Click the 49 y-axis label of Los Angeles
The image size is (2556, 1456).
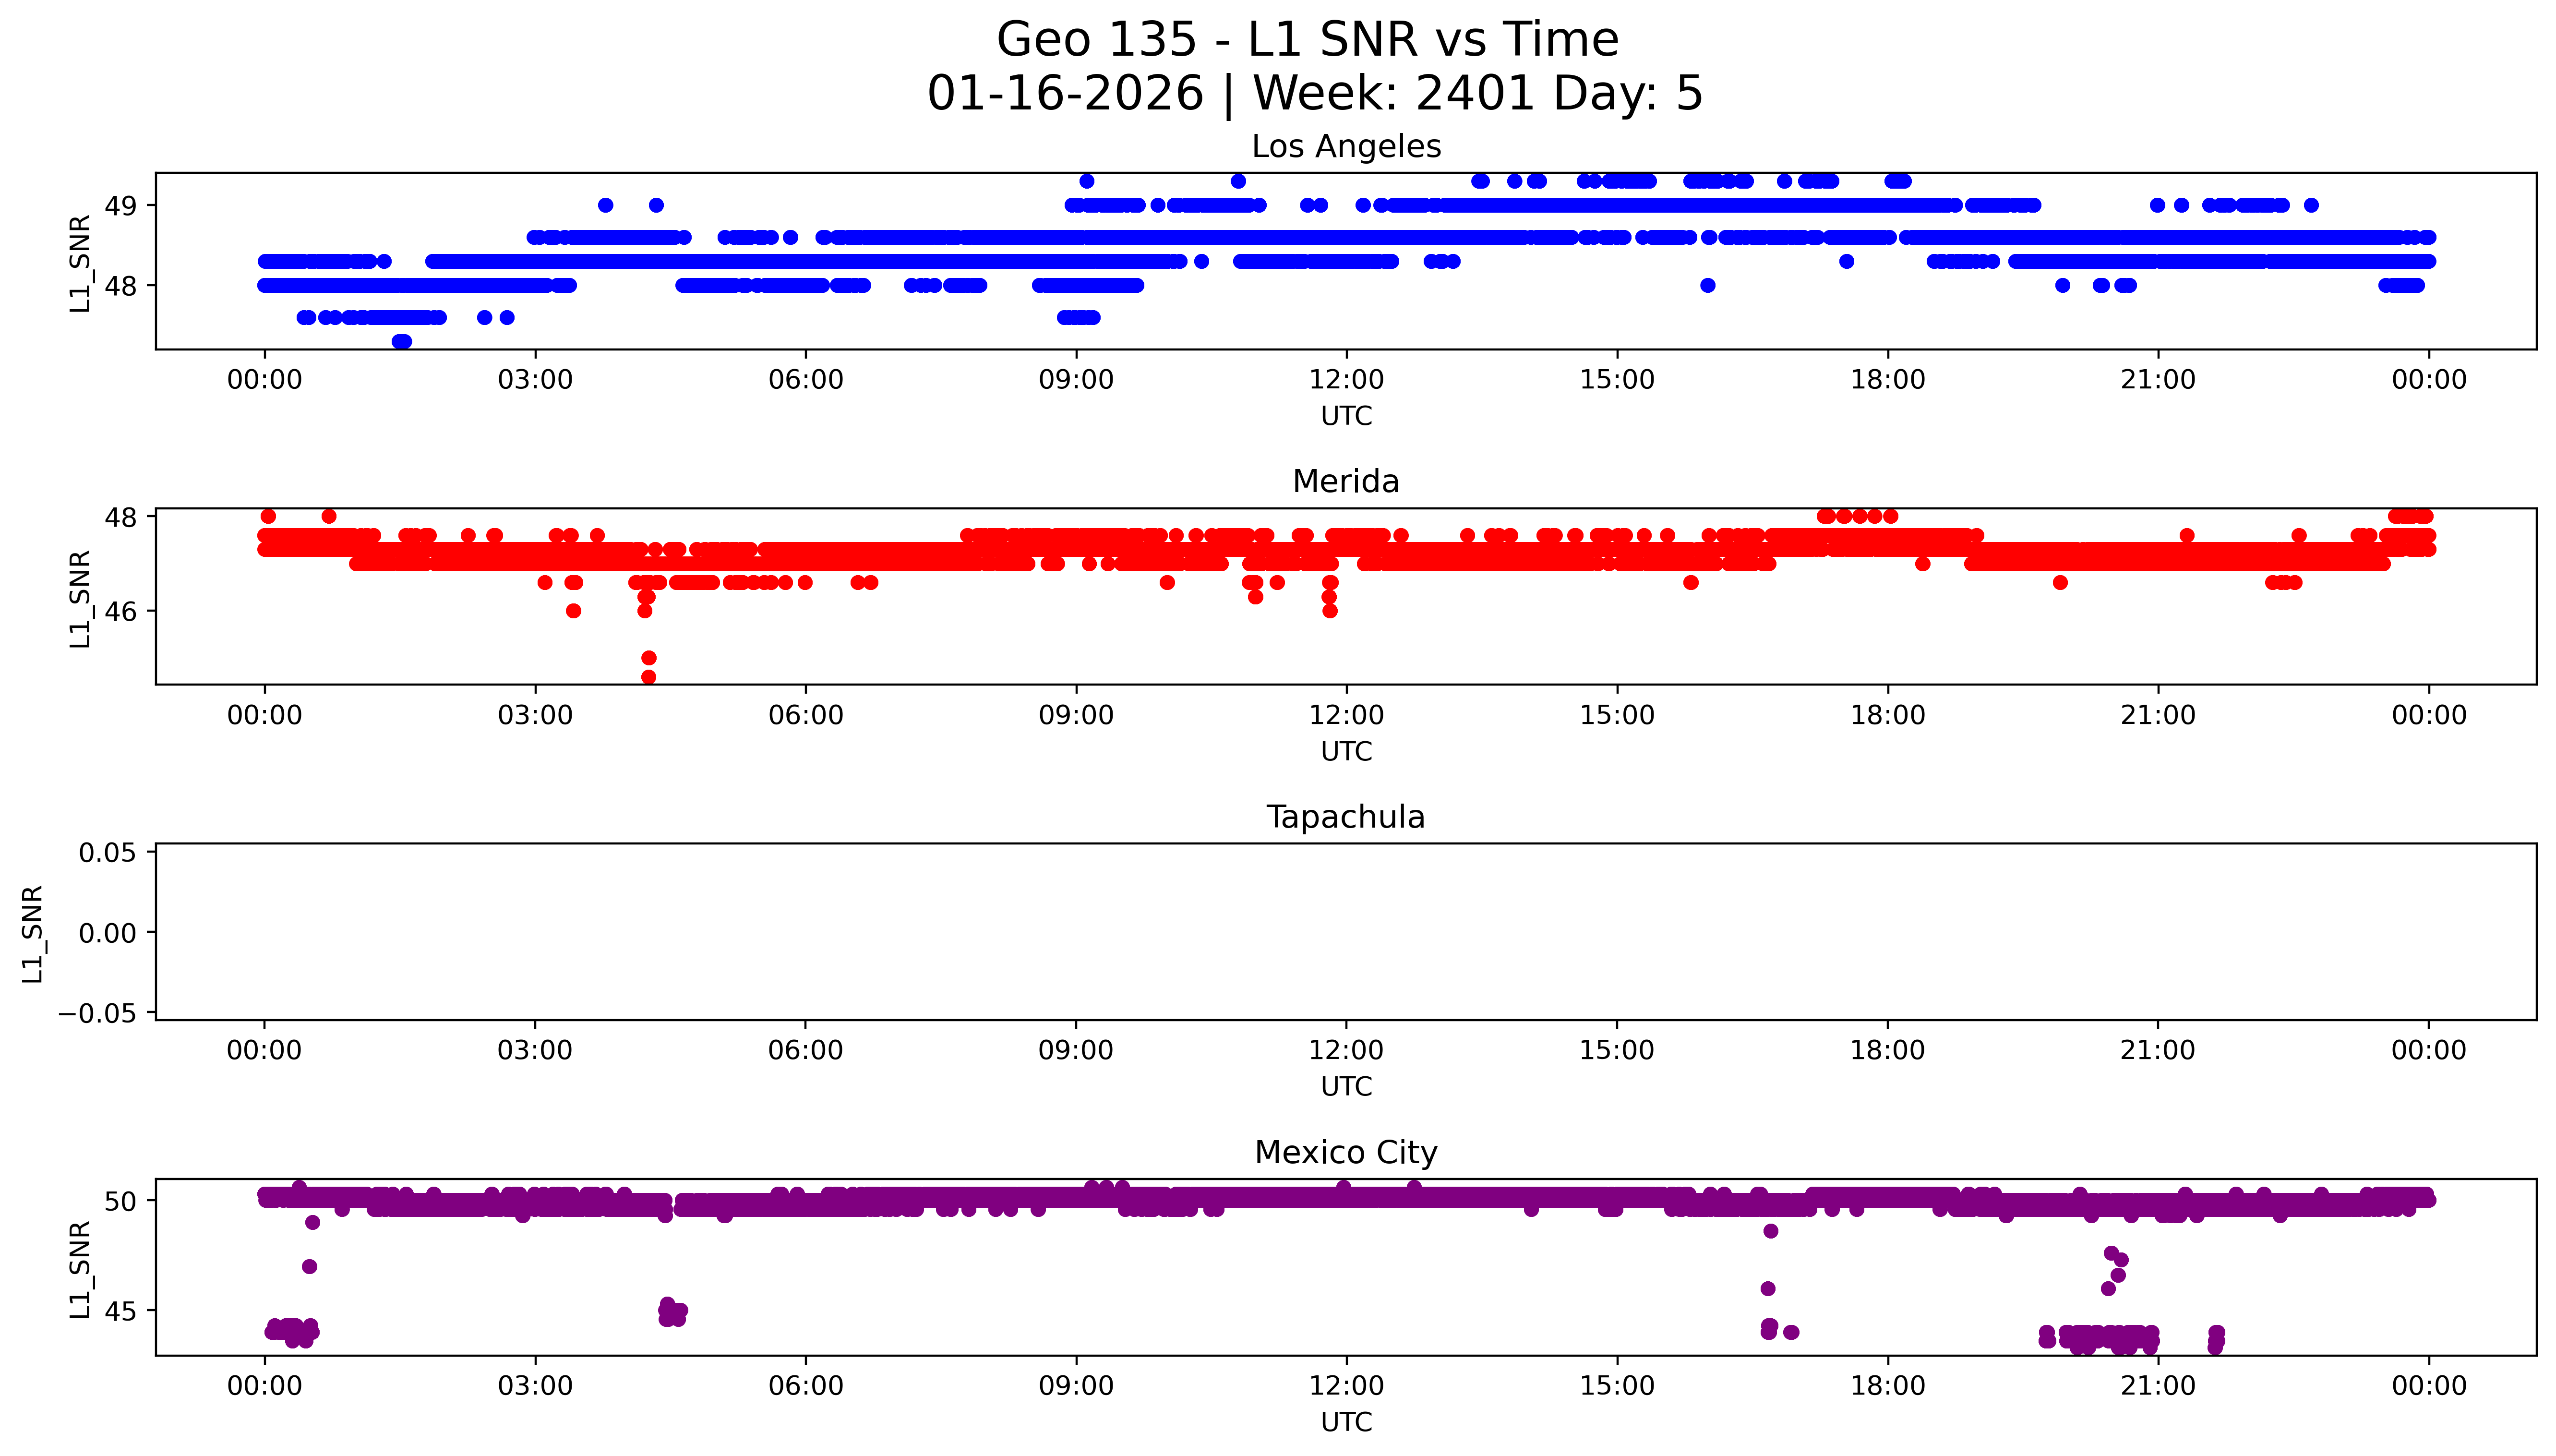click(x=121, y=206)
